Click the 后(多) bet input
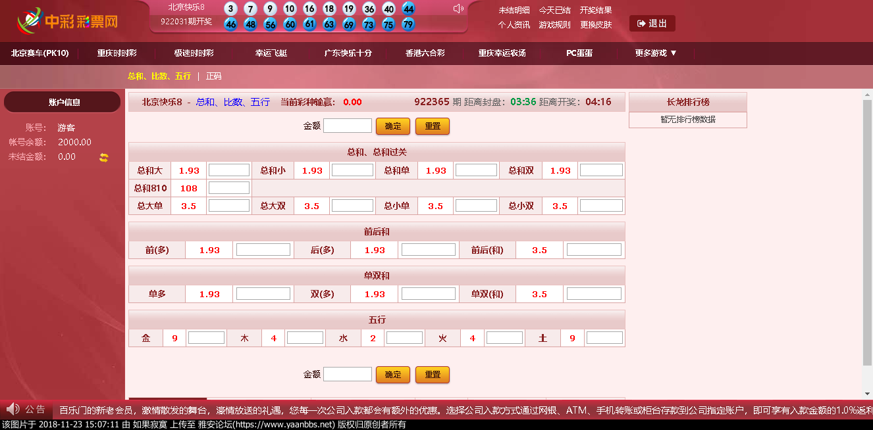 point(429,250)
